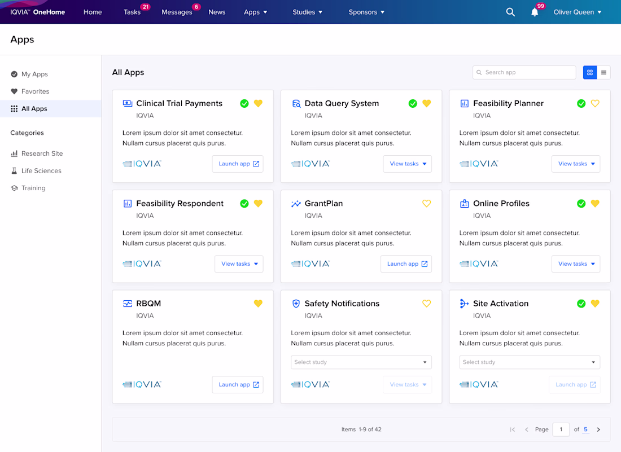Open View tasks on Online Profiles

tap(576, 264)
